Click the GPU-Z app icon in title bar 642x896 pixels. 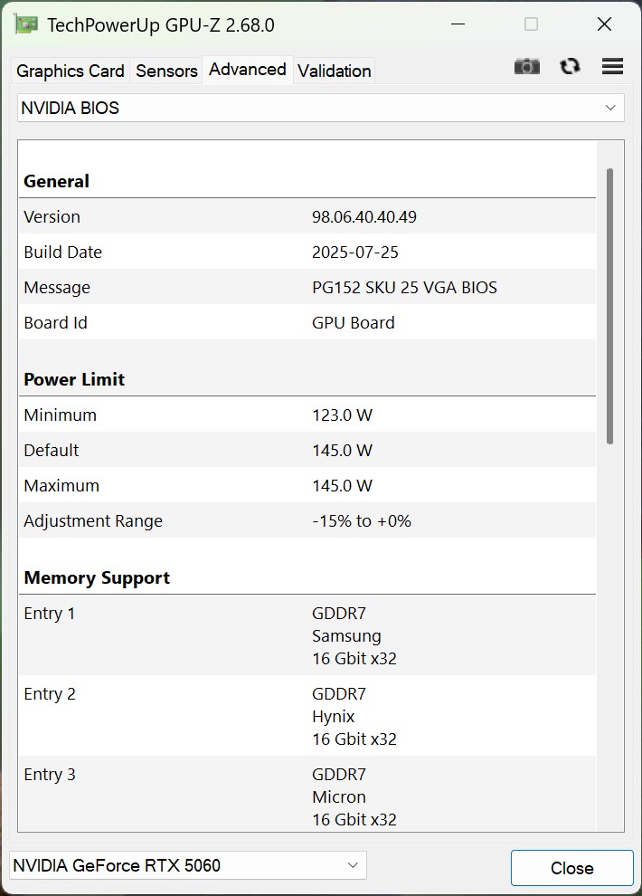tap(26, 24)
